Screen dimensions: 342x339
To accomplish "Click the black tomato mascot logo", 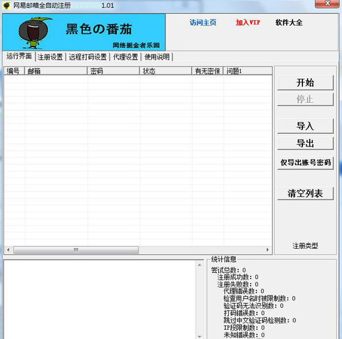I will coord(35,33).
